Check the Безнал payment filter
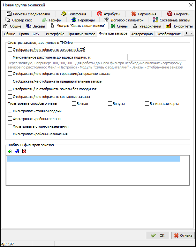196x247 pixels. point(74,104)
